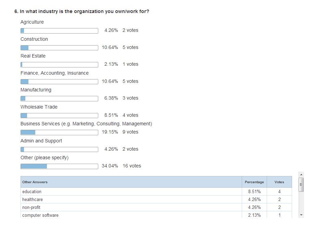Click the Finance, Accounting, Insurance label

pyautogui.click(x=54, y=73)
